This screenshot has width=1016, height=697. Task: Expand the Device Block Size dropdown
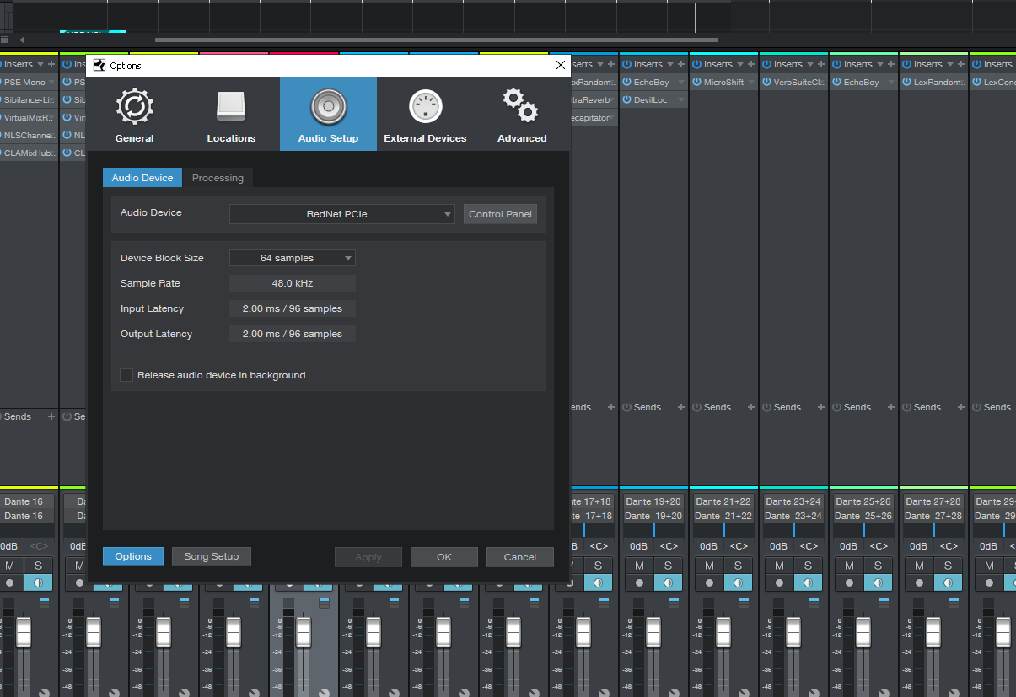292,258
